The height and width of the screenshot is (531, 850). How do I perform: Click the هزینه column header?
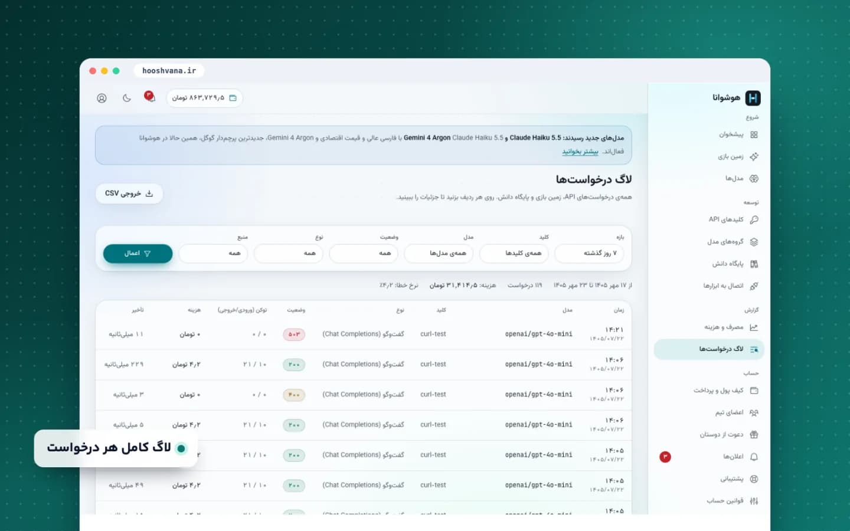click(194, 310)
